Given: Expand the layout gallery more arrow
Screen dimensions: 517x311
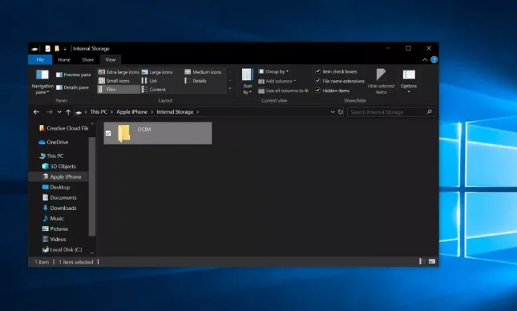Looking at the screenshot, I should pyautogui.click(x=230, y=89).
